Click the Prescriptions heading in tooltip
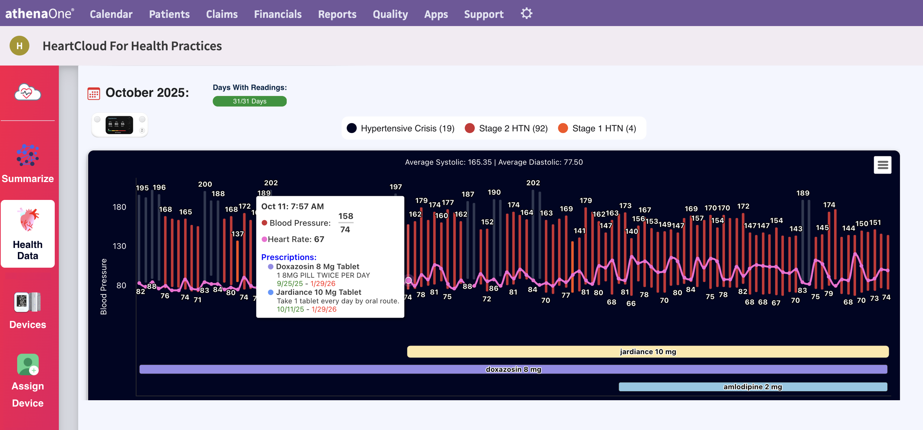The image size is (923, 430). (x=289, y=257)
